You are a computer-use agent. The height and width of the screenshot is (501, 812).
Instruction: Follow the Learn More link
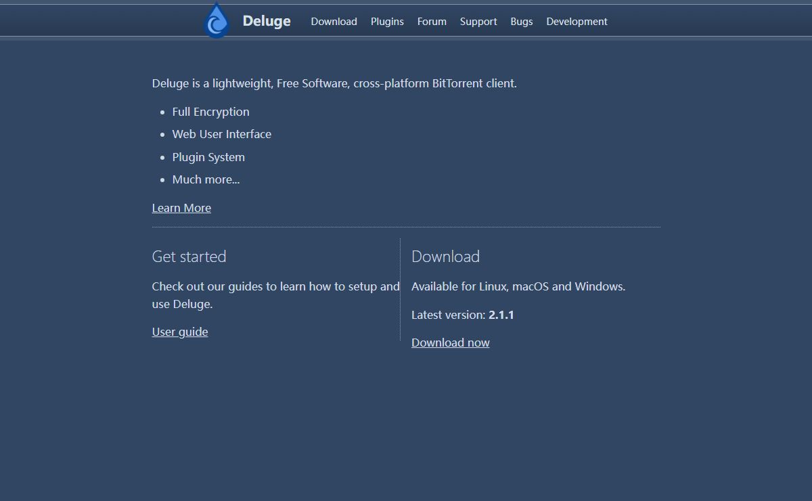181,208
